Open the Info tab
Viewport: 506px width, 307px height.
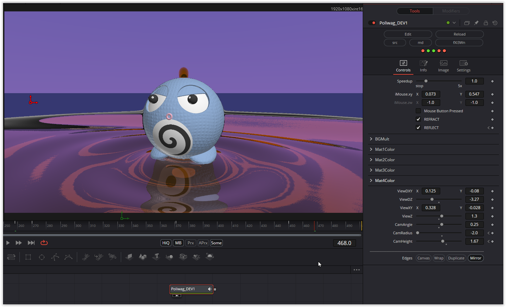[x=423, y=66]
